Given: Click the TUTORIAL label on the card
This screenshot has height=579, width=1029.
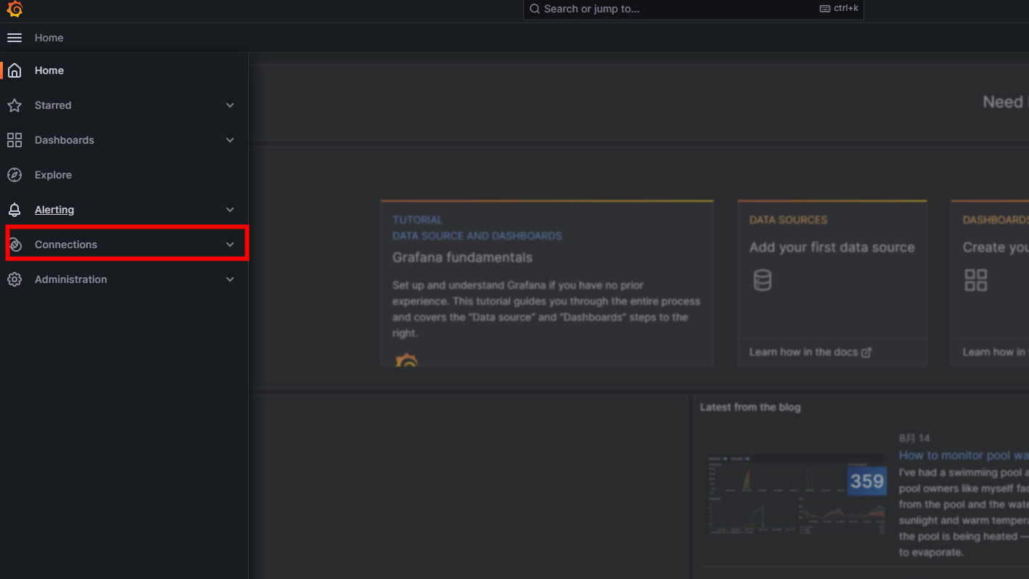Looking at the screenshot, I should (x=417, y=220).
